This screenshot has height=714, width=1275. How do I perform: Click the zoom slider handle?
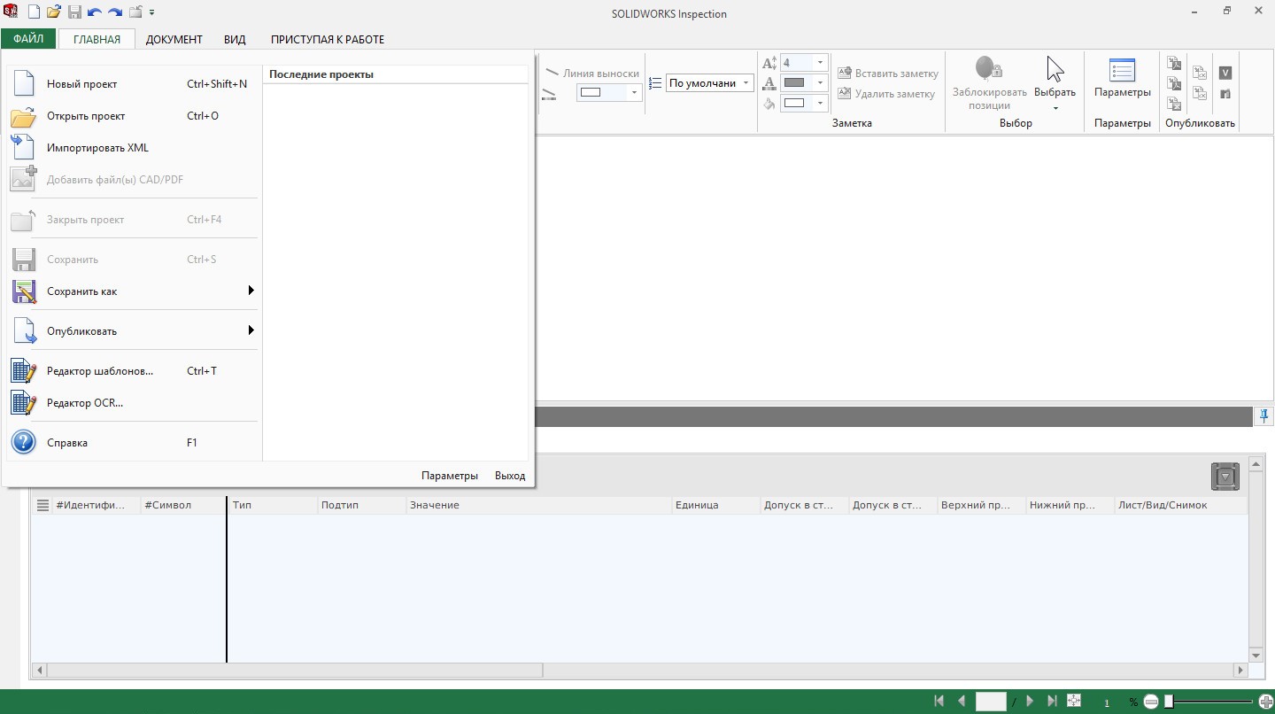(1169, 702)
